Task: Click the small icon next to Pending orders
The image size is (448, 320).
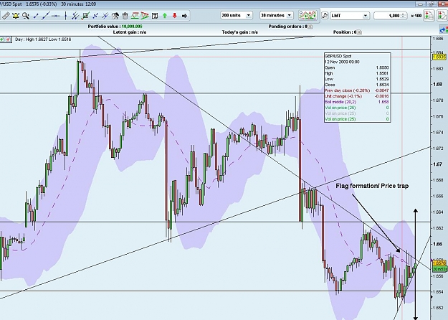Action: pyautogui.click(x=310, y=27)
